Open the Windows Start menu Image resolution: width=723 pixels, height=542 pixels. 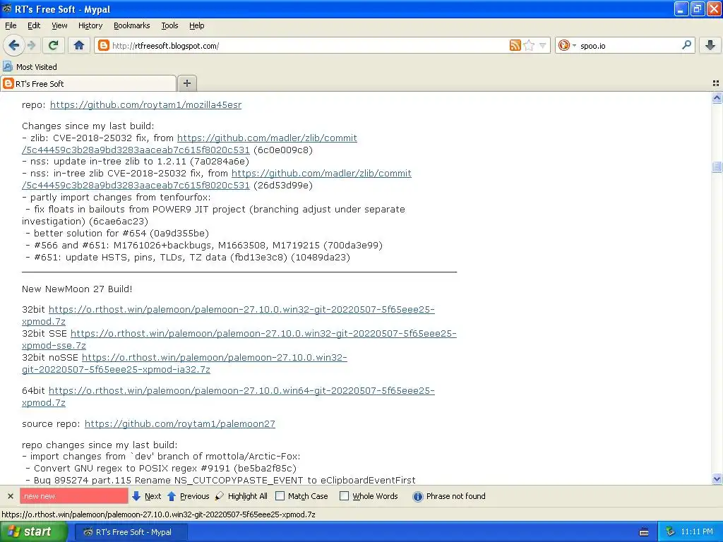point(34,531)
